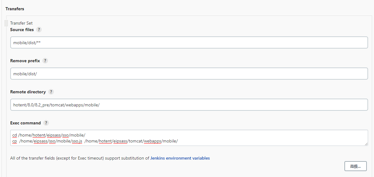Grab the Transfer Set drag handle

click(x=6, y=23)
